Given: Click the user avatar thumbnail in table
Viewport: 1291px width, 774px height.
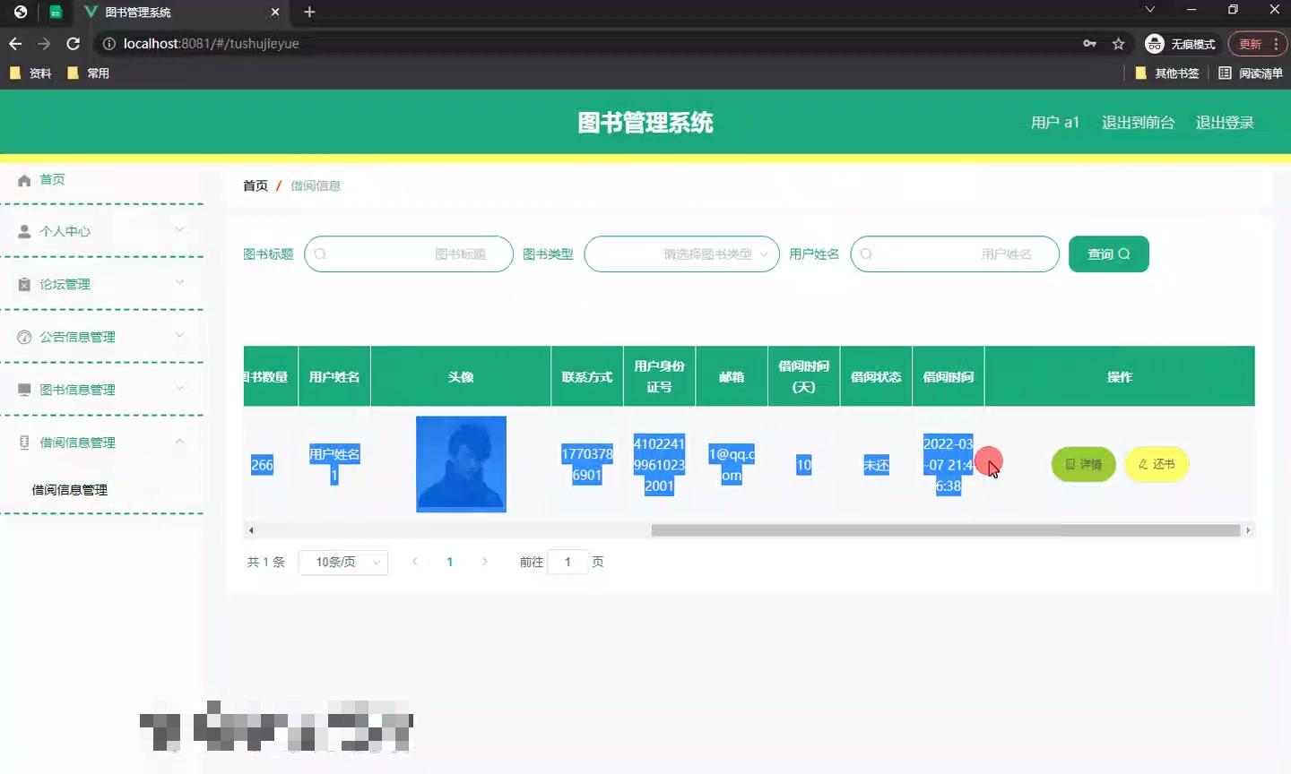Looking at the screenshot, I should coord(460,464).
